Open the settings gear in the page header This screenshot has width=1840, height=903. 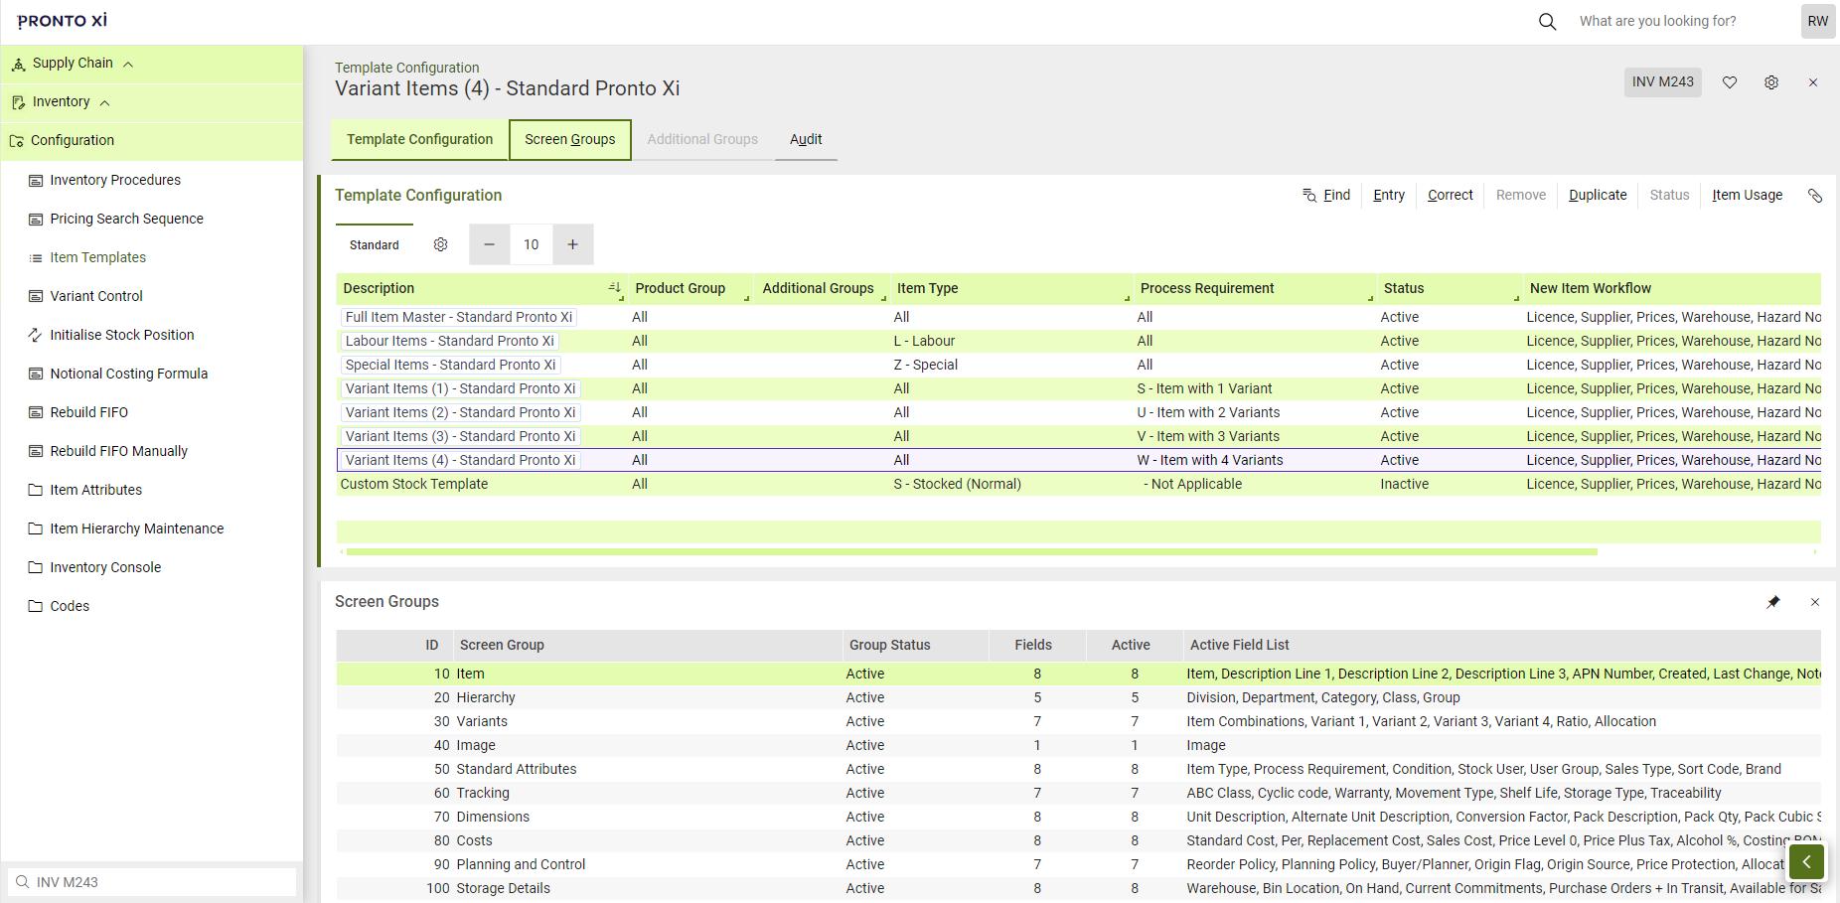1771,82
